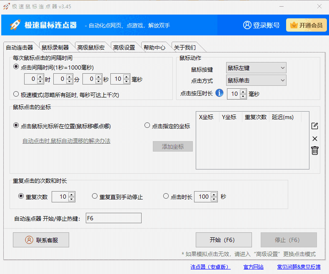Click the rocket logo in the header
The width and height of the screenshot is (329, 274).
(15, 25)
